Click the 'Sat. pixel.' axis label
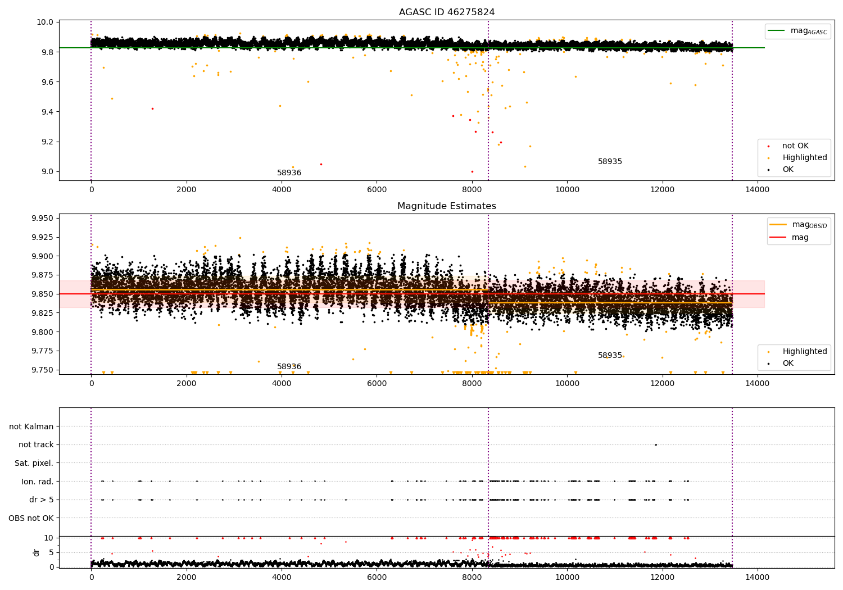 pyautogui.click(x=34, y=463)
